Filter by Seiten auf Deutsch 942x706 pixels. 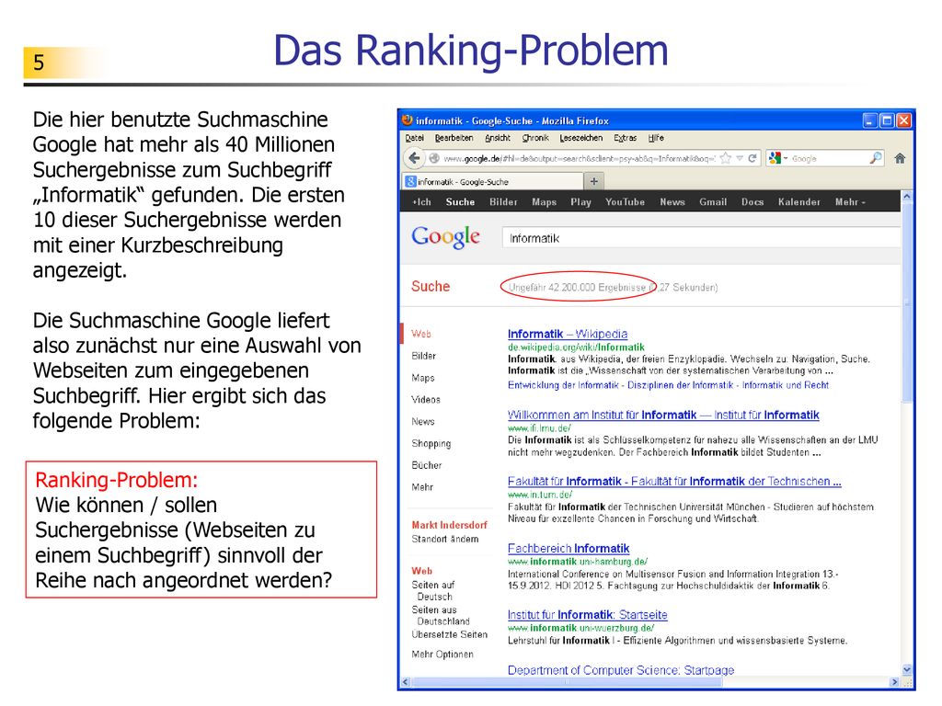433,591
